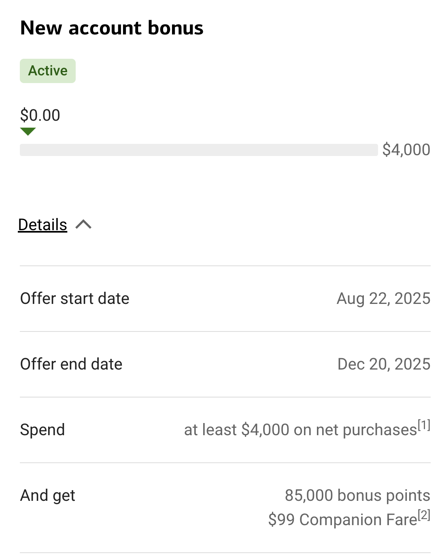Click the green triangle progress marker

click(28, 131)
